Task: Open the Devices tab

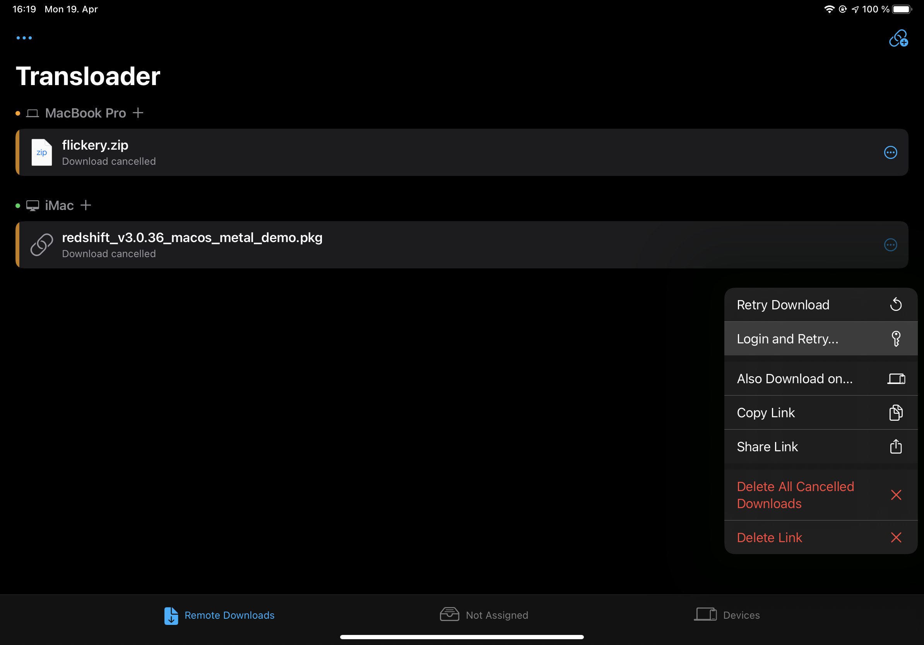Action: [727, 615]
